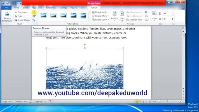Apply the third picture style thumbnail
The height and width of the screenshot is (112, 199).
coord(63,16)
